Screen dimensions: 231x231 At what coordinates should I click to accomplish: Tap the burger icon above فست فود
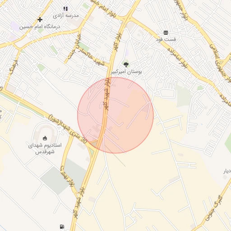(166, 32)
